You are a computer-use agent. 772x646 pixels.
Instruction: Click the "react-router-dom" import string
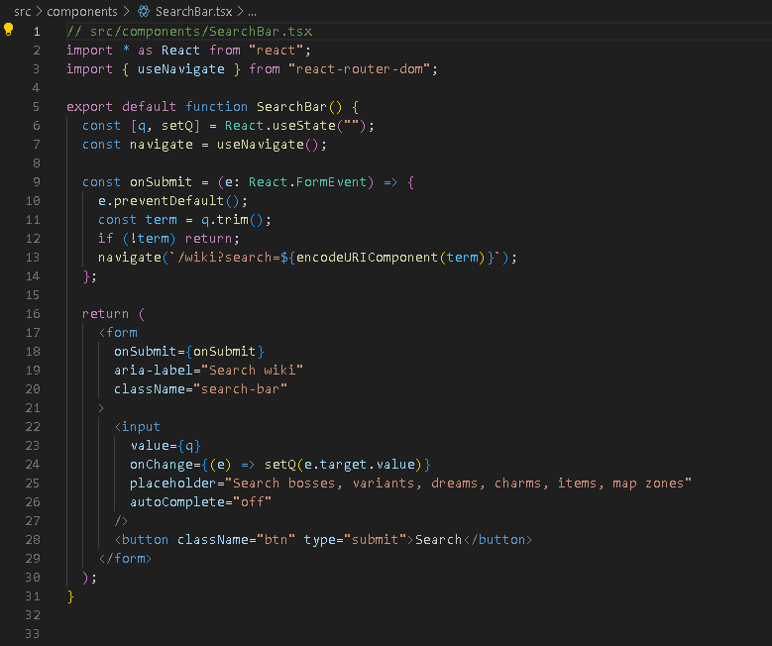363,69
